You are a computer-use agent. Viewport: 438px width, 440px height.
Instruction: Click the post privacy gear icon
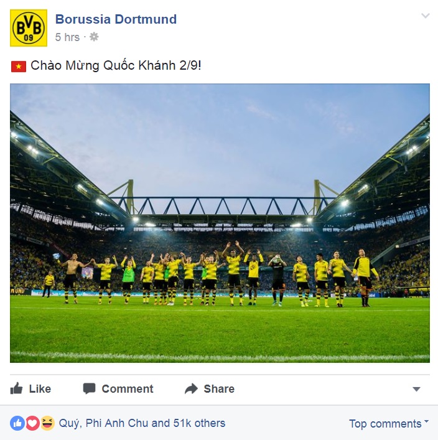pyautogui.click(x=94, y=37)
